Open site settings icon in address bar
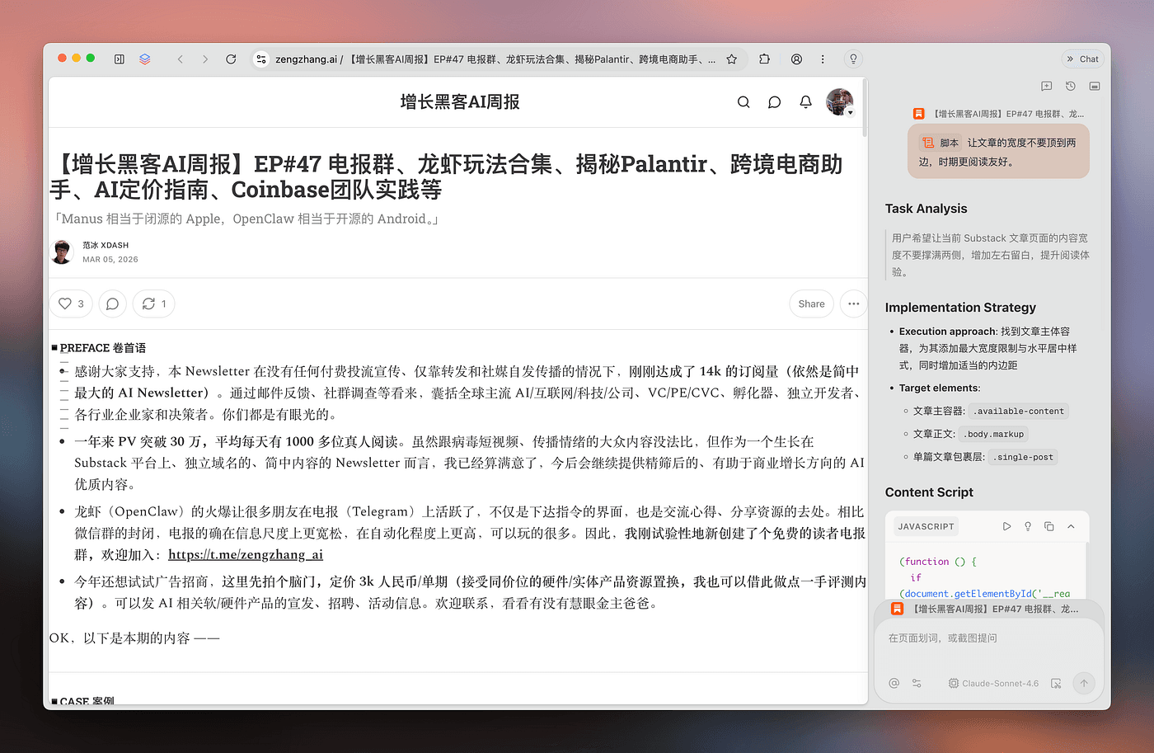Viewport: 1154px width, 753px height. 261,59
